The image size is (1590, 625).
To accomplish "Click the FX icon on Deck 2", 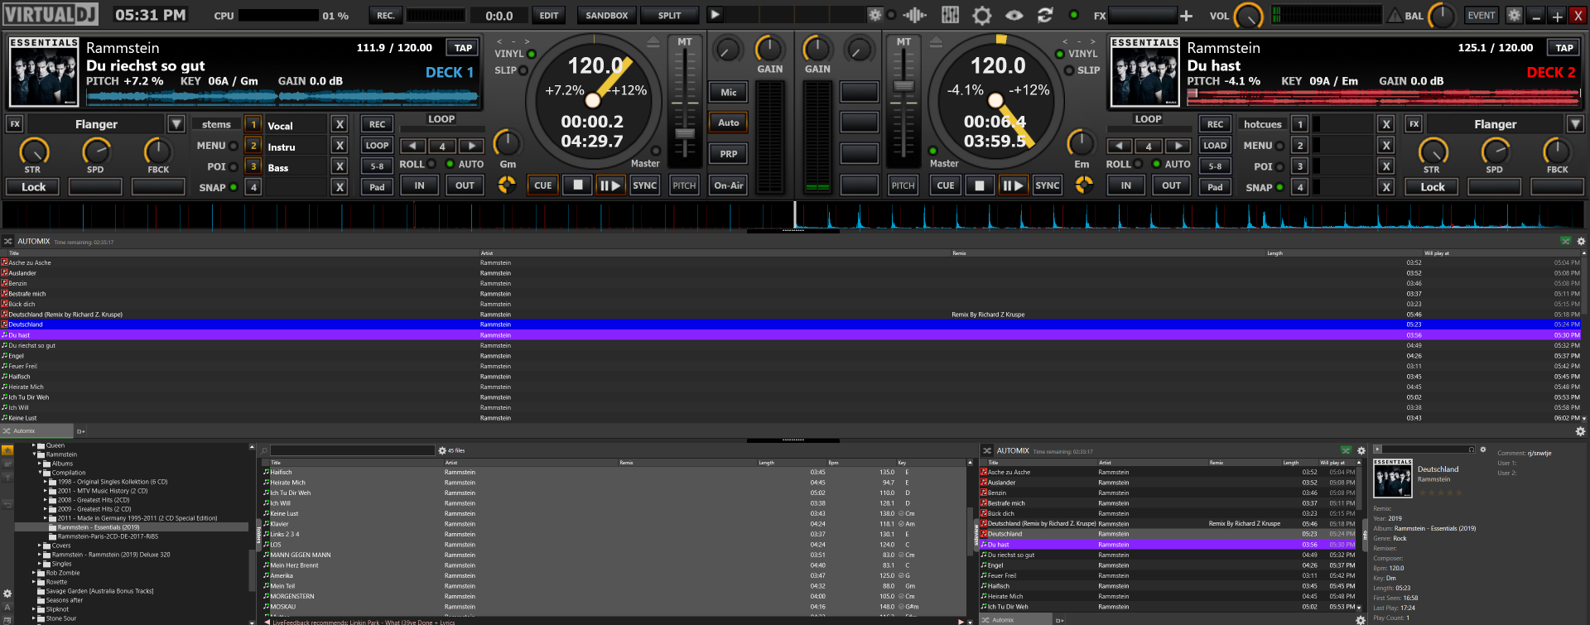I will coord(1414,124).
